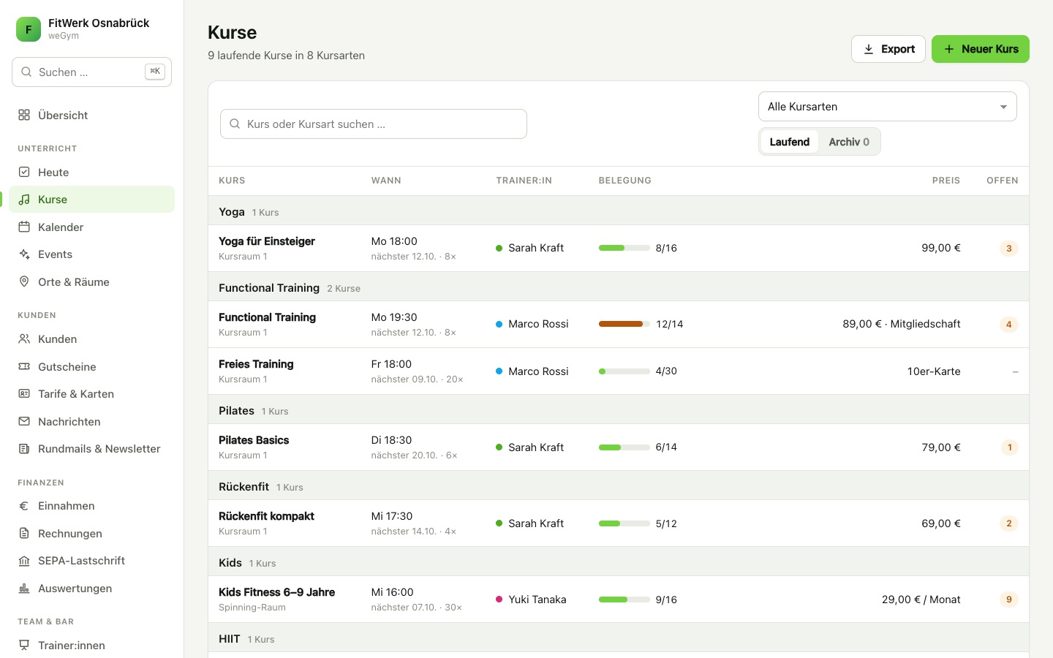Click the Trainer:innen icon in sidebar
1053x658 pixels.
point(24,645)
